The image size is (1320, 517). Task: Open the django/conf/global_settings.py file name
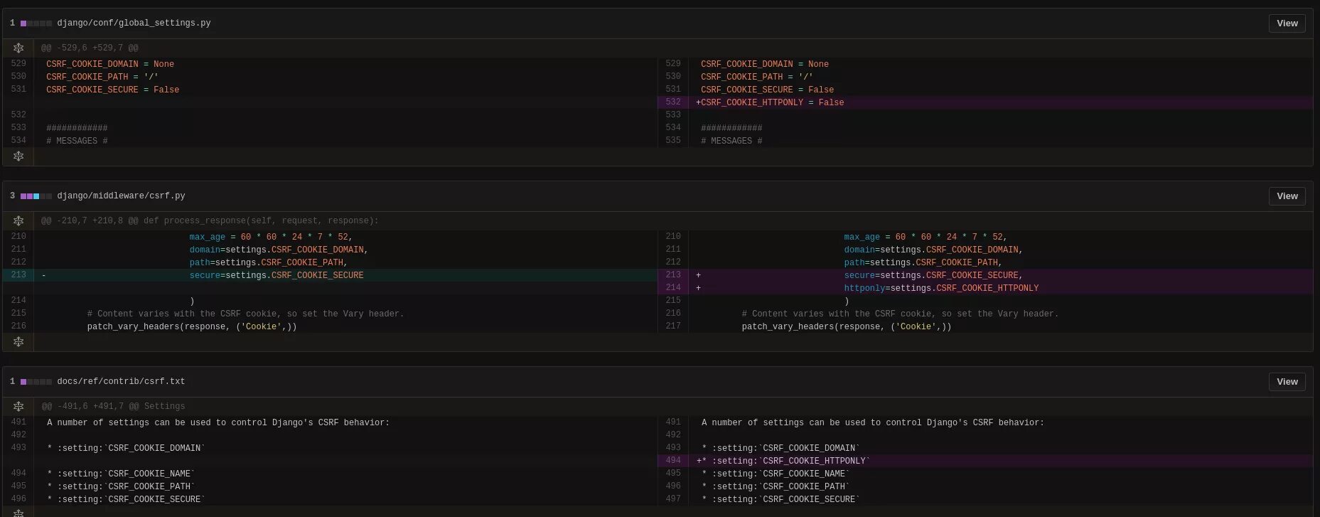(134, 23)
